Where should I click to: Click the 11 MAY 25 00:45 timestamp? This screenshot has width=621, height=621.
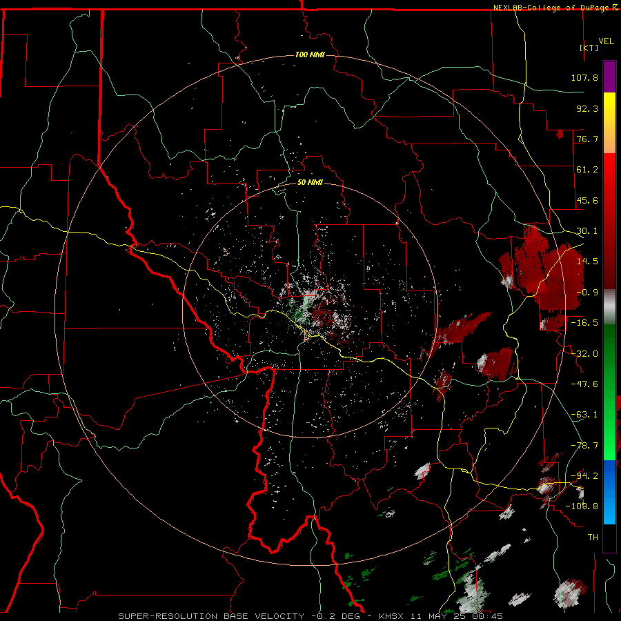point(457,616)
